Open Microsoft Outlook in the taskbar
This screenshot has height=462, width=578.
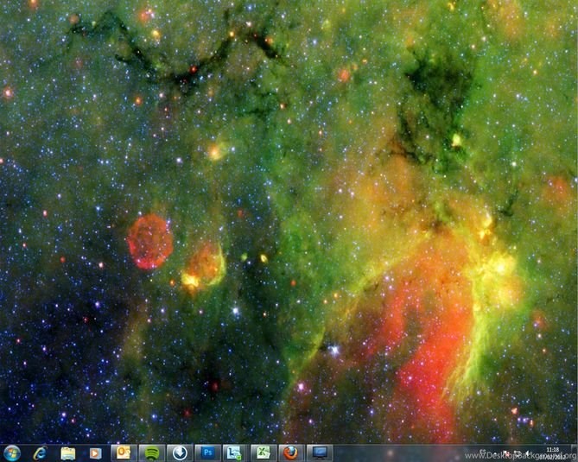123,453
